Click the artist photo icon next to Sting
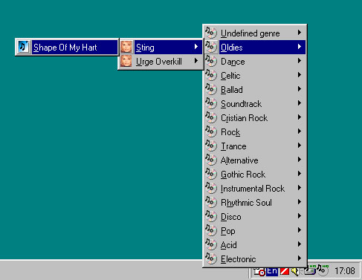 (x=126, y=47)
